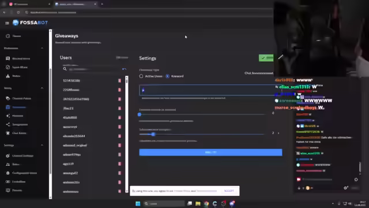The width and height of the screenshot is (369, 208).
Task: Open the second policy link in the cookie banner
Action: 206,191
